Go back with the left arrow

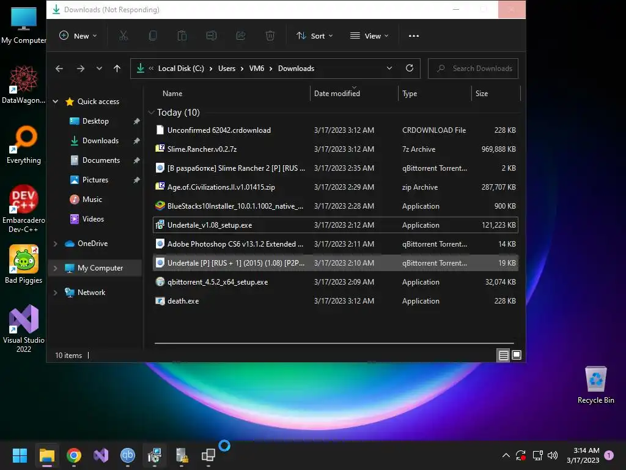click(59, 69)
